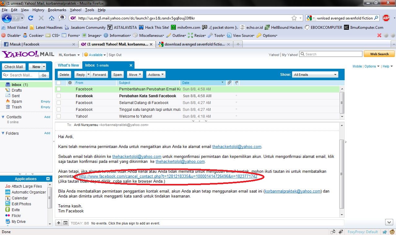Open the Calendar application

tap(20, 198)
